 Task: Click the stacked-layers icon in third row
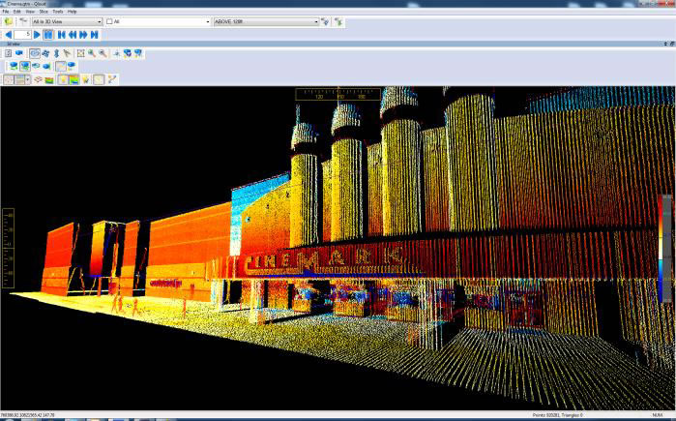(39, 79)
